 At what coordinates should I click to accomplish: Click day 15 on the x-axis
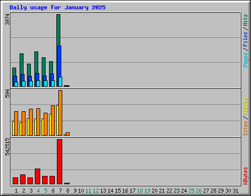pyautogui.click(x=118, y=191)
